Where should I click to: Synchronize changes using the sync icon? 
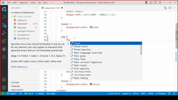pyautogui.click(x=21, y=94)
